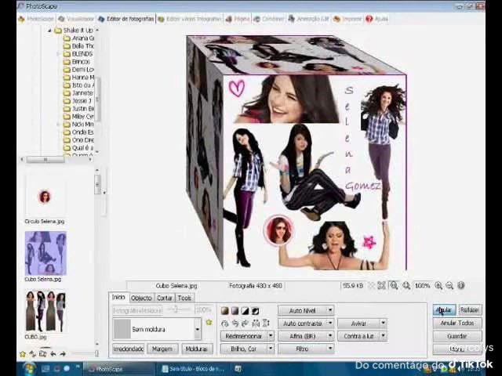The height and width of the screenshot is (376, 502).
Task: Click the folder icon below thumbnails
Action: (42, 354)
